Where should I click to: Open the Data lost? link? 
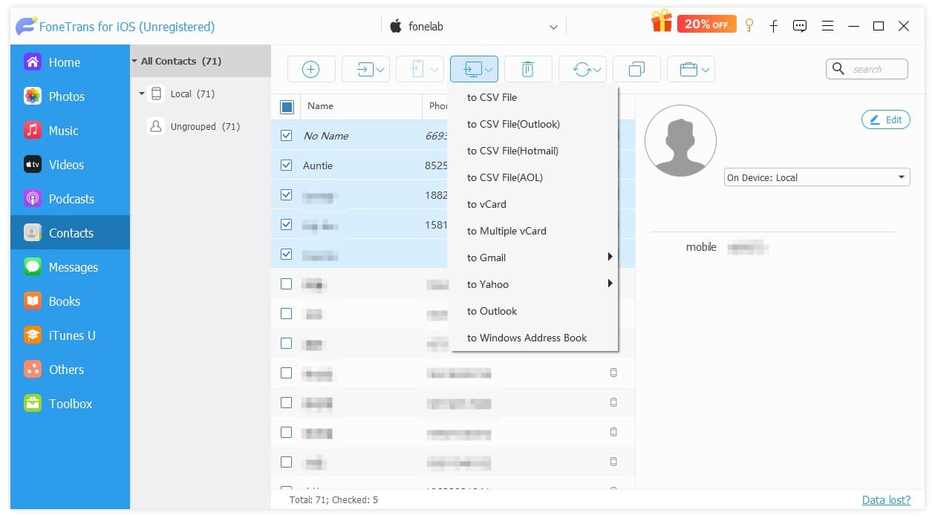886,500
